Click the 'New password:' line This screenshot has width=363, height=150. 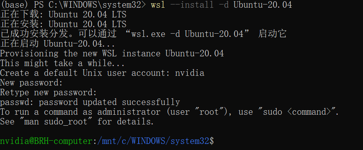pyautogui.click(x=32, y=83)
